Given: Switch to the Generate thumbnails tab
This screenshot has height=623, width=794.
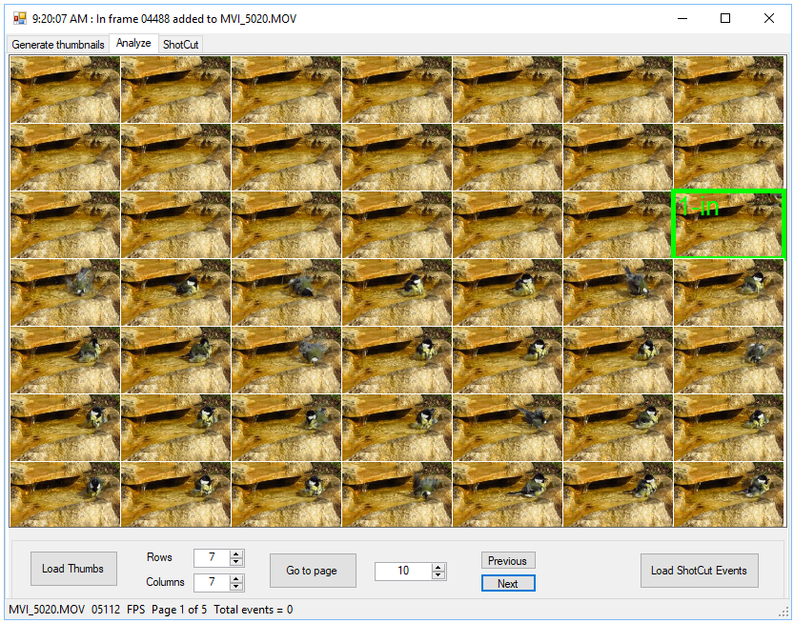Looking at the screenshot, I should (58, 45).
